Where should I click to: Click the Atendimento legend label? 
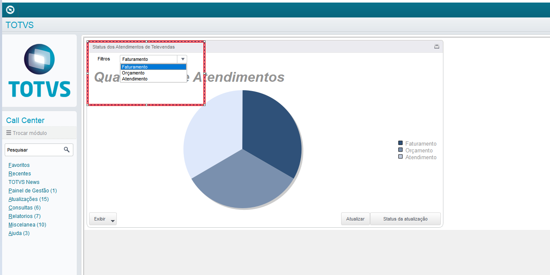point(421,158)
